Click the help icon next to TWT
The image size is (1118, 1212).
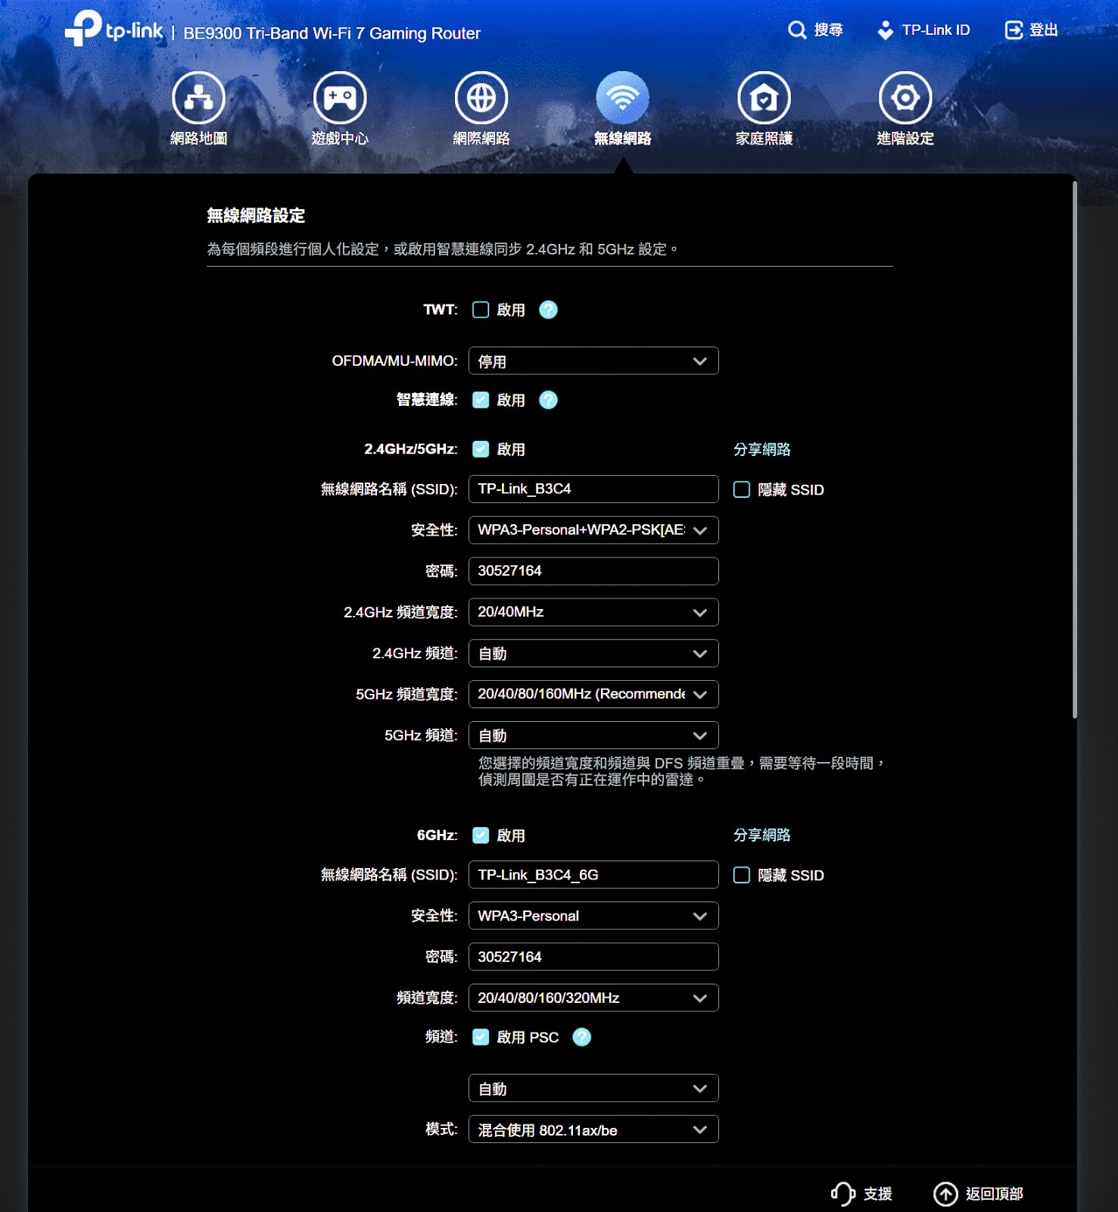click(x=548, y=310)
